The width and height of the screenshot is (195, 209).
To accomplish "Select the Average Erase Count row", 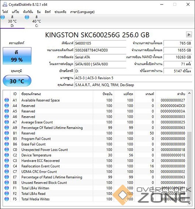I will point(94,122).
